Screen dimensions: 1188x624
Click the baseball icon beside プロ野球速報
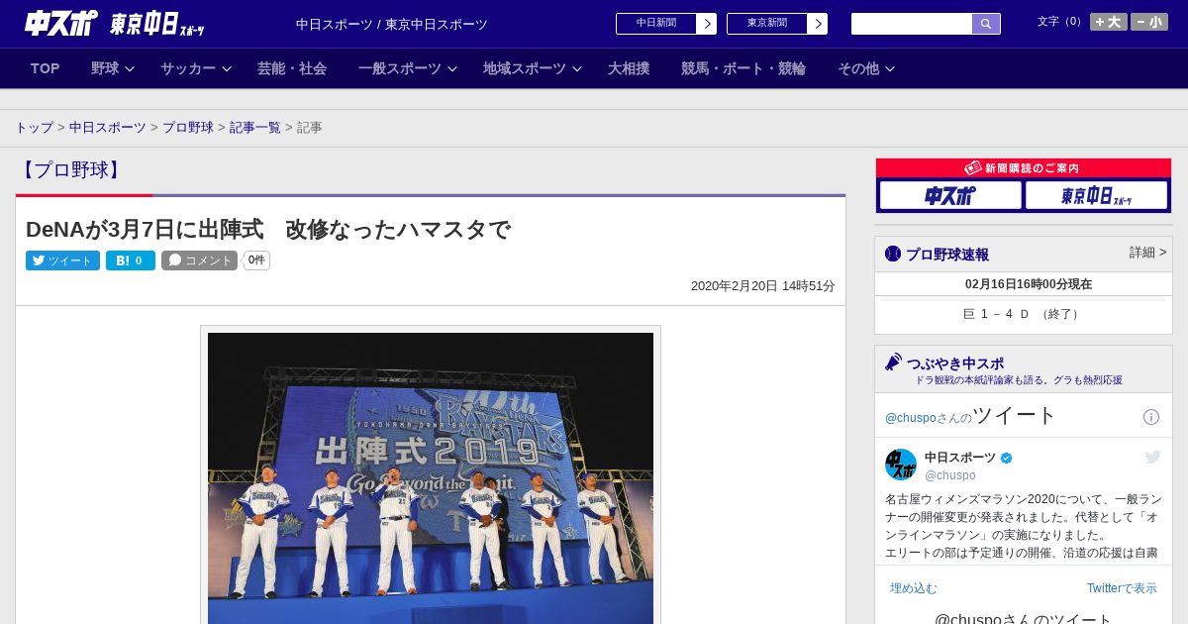point(893,255)
